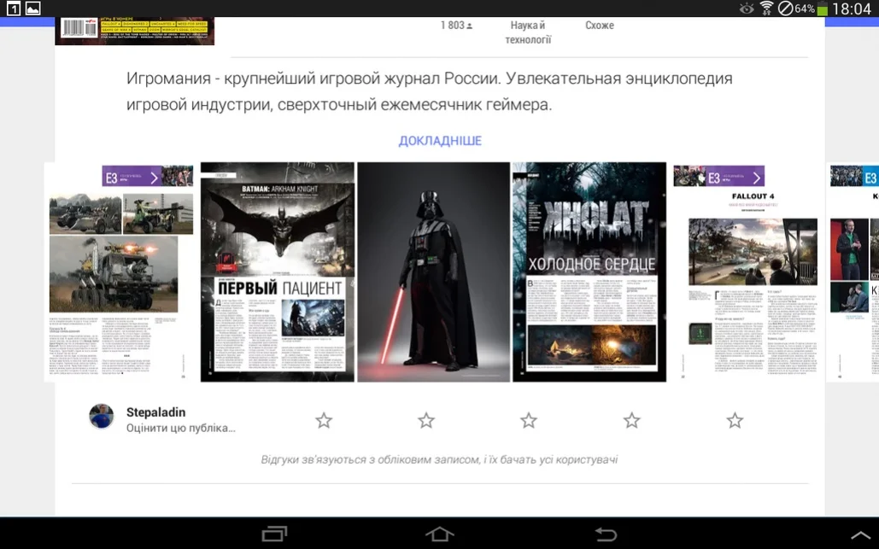The height and width of the screenshot is (549, 879).
Task: Tap the Wi-Fi status icon
Action: (x=766, y=9)
